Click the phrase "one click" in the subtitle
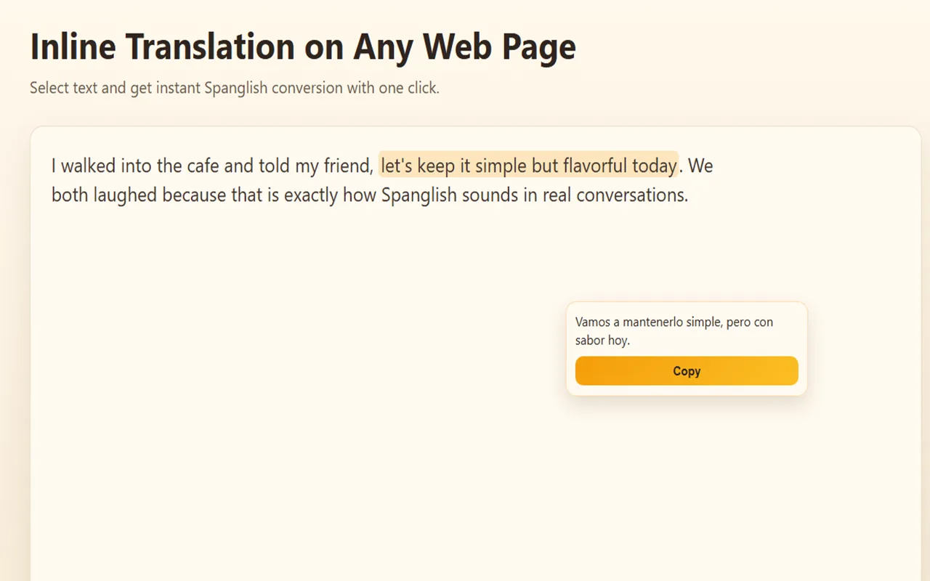 408,87
